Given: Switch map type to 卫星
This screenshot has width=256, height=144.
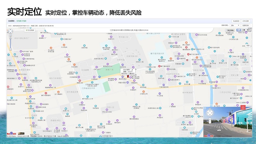Looking at the screenshot, I should pos(244,30).
